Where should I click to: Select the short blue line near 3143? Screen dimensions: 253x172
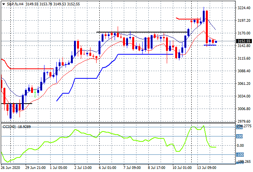pos(210,45)
